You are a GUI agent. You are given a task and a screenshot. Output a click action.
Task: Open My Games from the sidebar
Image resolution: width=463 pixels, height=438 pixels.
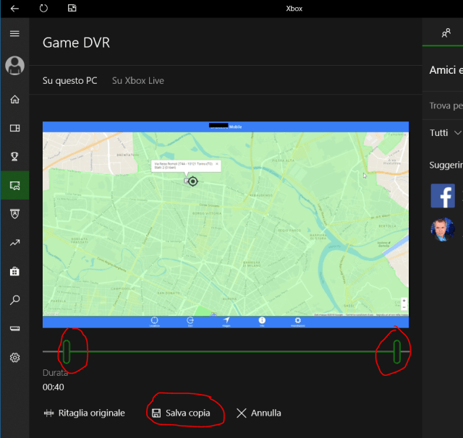[14, 128]
